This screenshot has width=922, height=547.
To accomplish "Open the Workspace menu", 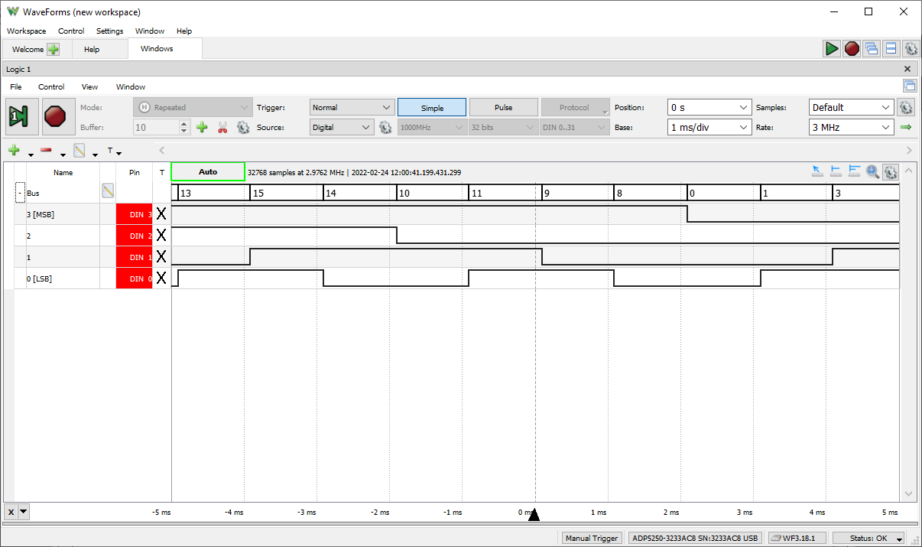I will coord(27,31).
